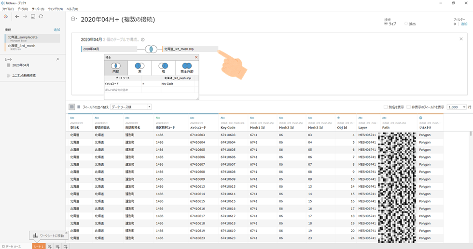The width and height of the screenshot is (473, 249).
Task: Click the ユニオンの新規作成 union icon
Action: coord(9,76)
